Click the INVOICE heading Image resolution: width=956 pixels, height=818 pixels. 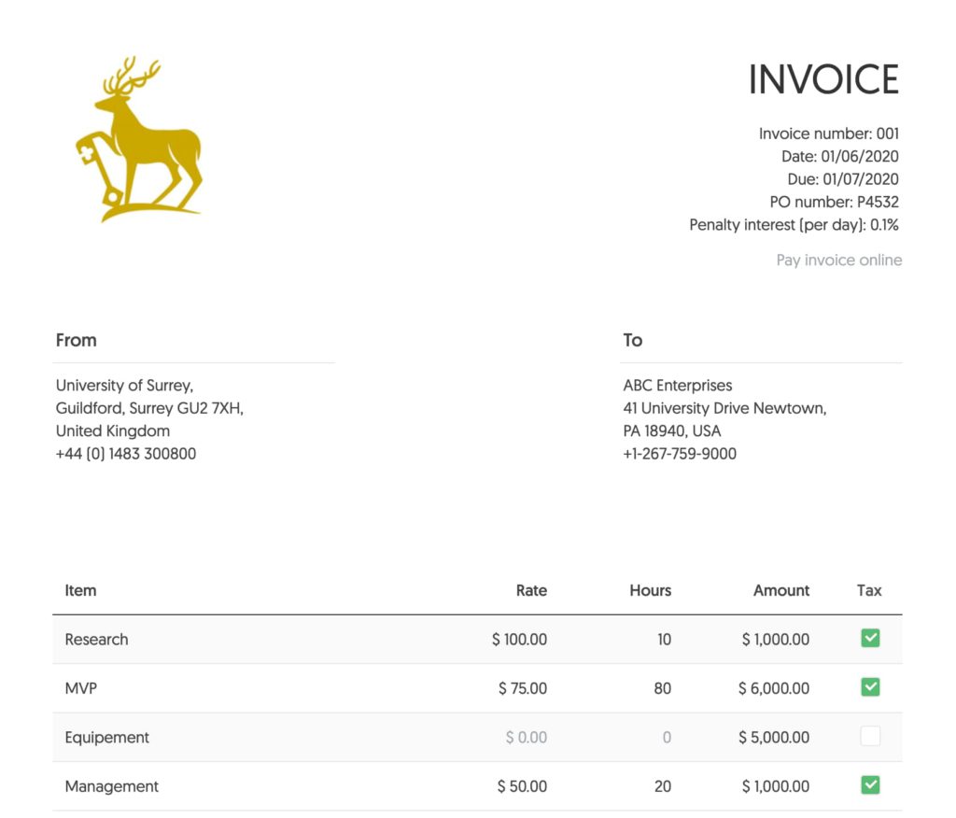pos(823,79)
